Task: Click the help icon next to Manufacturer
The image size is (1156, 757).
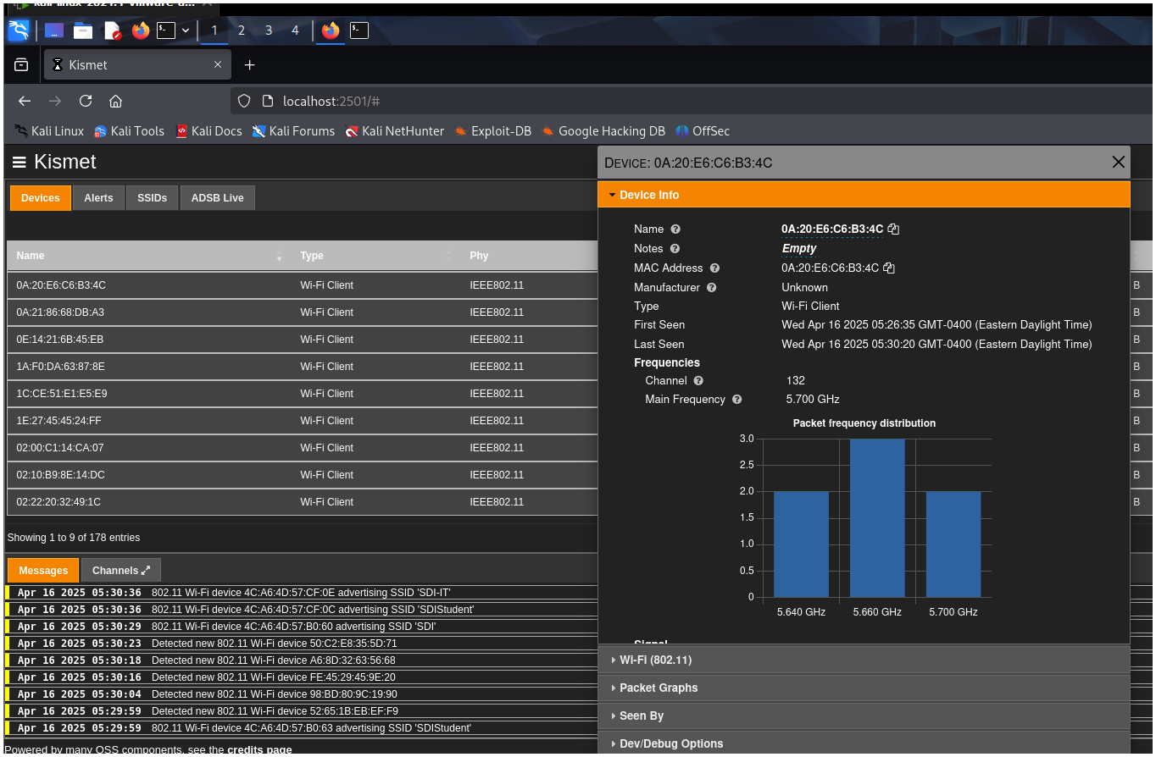Action: [x=711, y=288]
